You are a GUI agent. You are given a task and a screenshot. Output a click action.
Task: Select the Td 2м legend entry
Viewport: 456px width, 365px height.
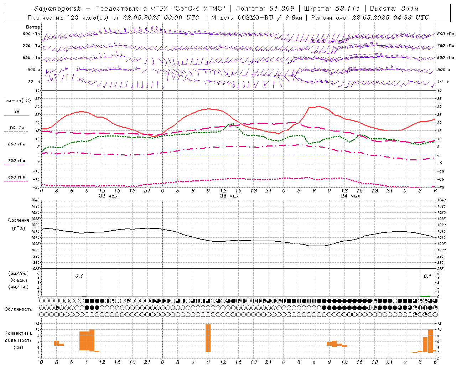(x=16, y=128)
